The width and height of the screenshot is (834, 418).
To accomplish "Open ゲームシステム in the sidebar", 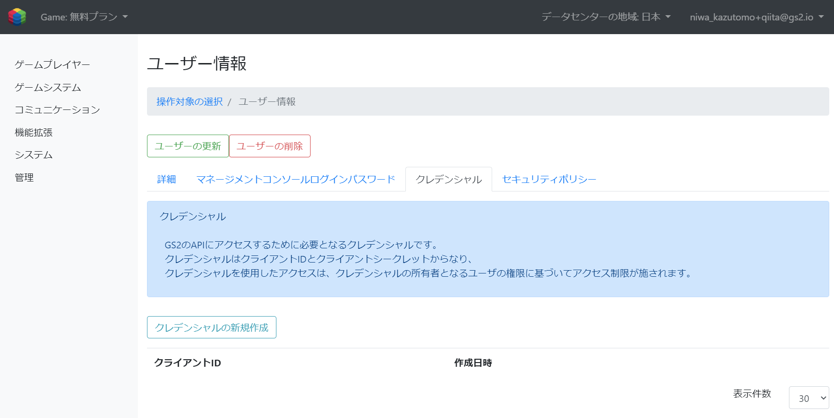I will pyautogui.click(x=48, y=87).
